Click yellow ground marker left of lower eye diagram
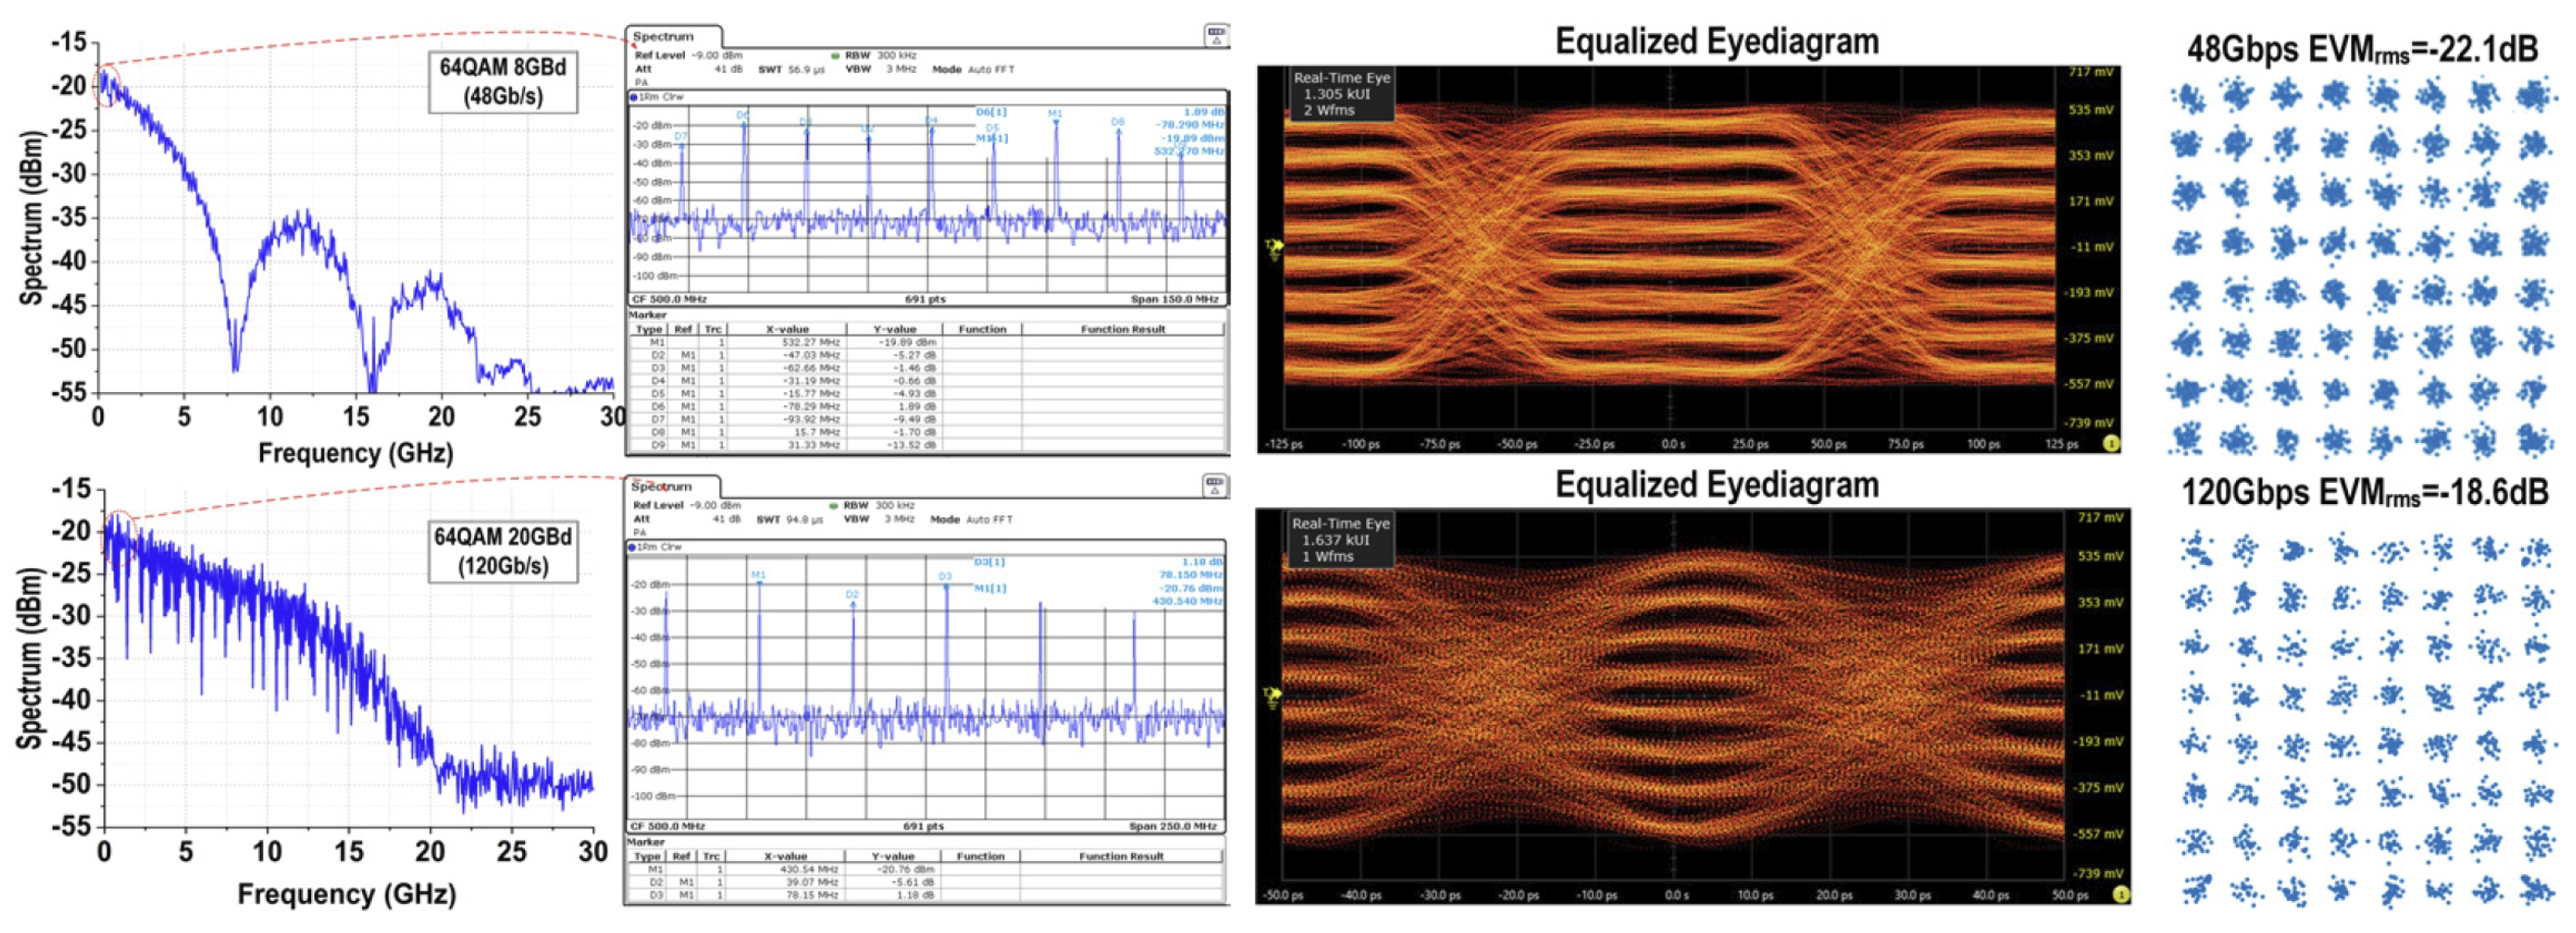2576x933 pixels. tap(1272, 697)
